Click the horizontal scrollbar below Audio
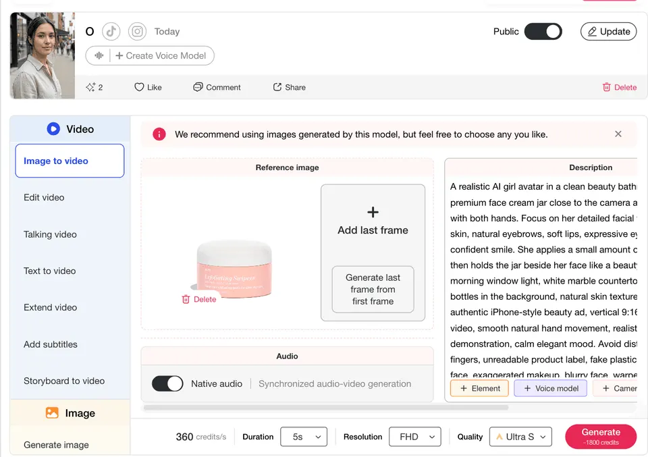The image size is (648, 457). [326, 408]
